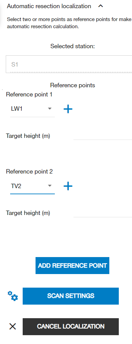This screenshot has width=132, height=344.
Task: Open the LW1 reference point dropdown
Action: 32,109
